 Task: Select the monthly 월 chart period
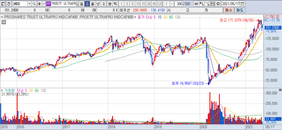point(92,3)
